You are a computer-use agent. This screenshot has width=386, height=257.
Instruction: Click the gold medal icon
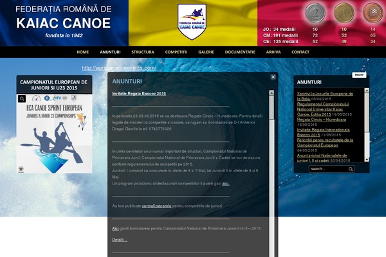click(x=344, y=13)
